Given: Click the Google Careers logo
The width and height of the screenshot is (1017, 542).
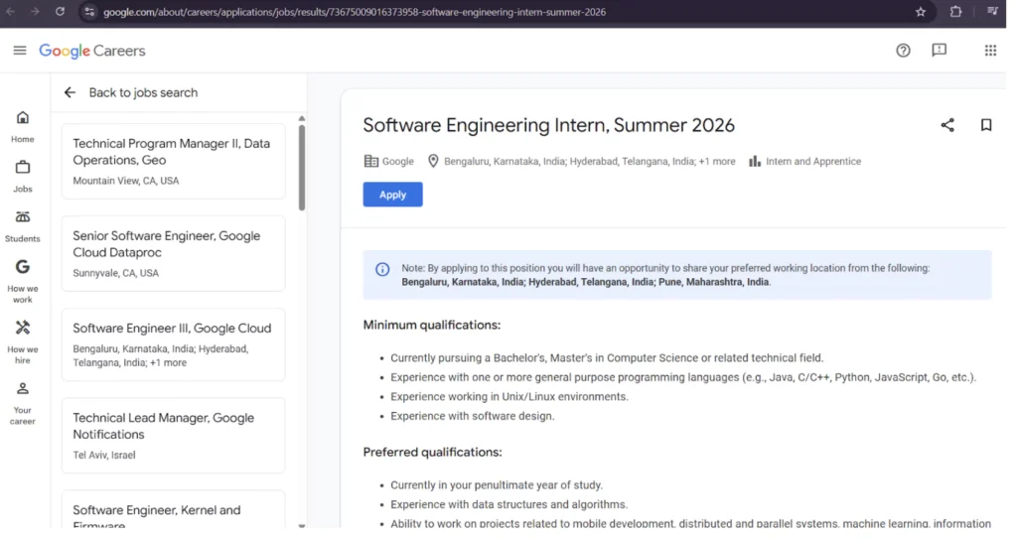Looking at the screenshot, I should click(92, 51).
